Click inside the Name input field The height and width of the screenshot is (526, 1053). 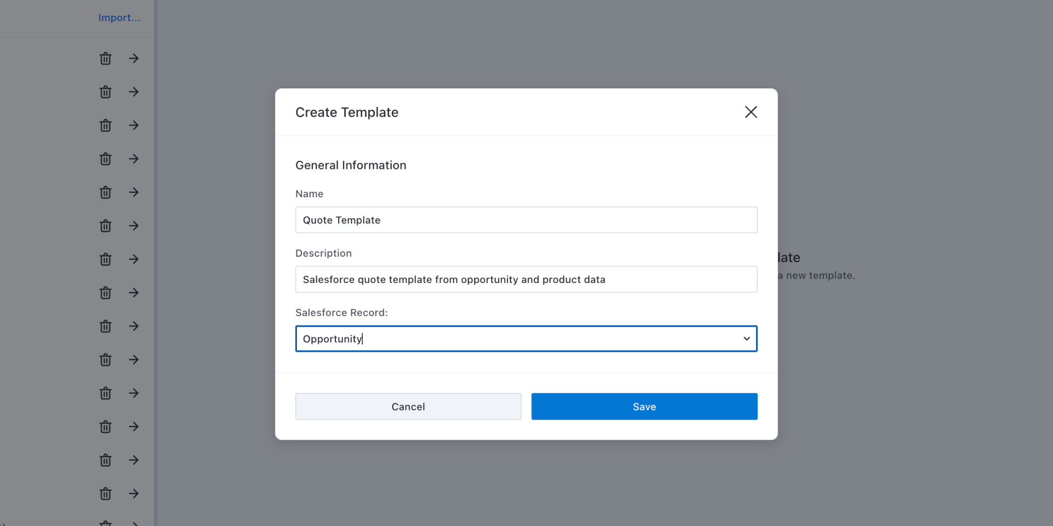[x=525, y=220]
